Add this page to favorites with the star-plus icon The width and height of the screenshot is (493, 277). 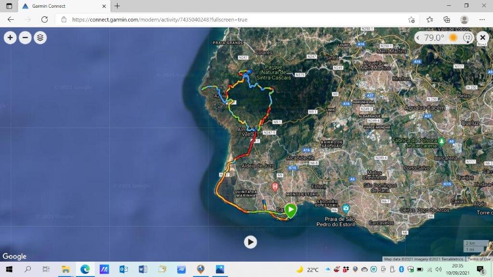pos(411,20)
